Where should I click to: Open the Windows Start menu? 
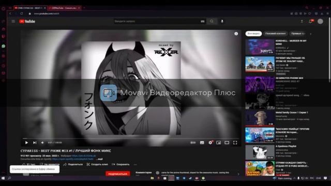pos(3,178)
